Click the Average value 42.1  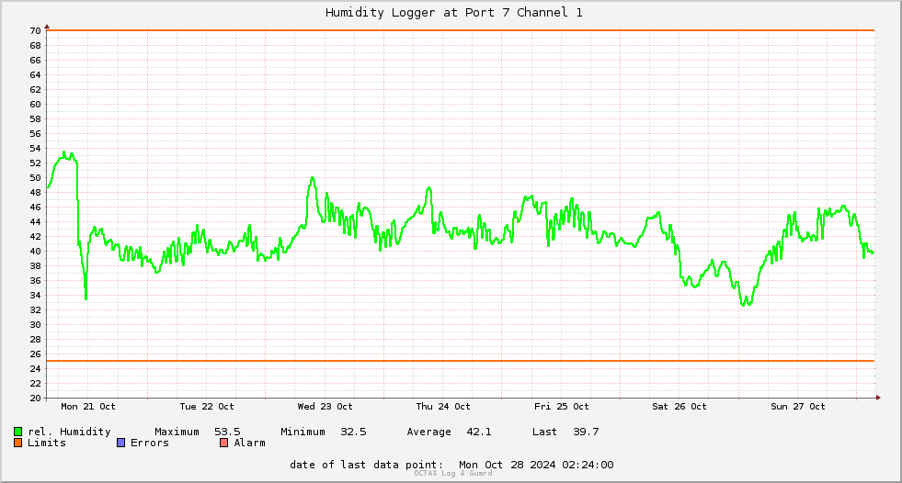click(479, 432)
